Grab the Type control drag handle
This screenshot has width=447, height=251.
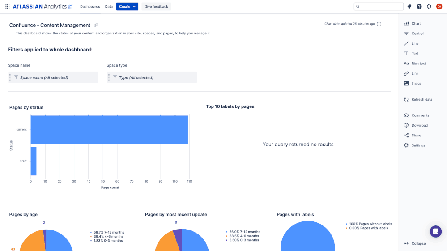point(109,77)
